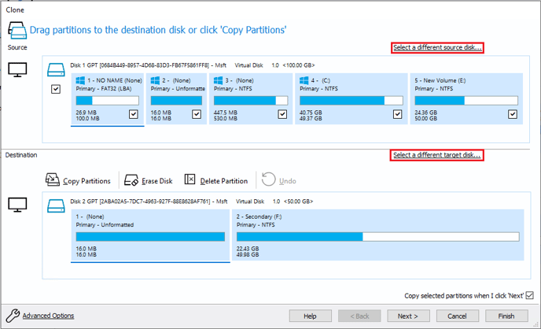The width and height of the screenshot is (541, 329).
Task: Click the Delete Partition icon
Action: pyautogui.click(x=190, y=179)
